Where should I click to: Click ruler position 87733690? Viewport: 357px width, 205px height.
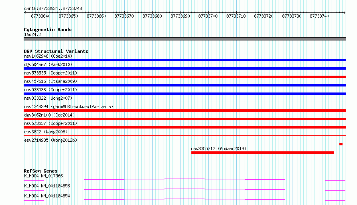point(181,16)
